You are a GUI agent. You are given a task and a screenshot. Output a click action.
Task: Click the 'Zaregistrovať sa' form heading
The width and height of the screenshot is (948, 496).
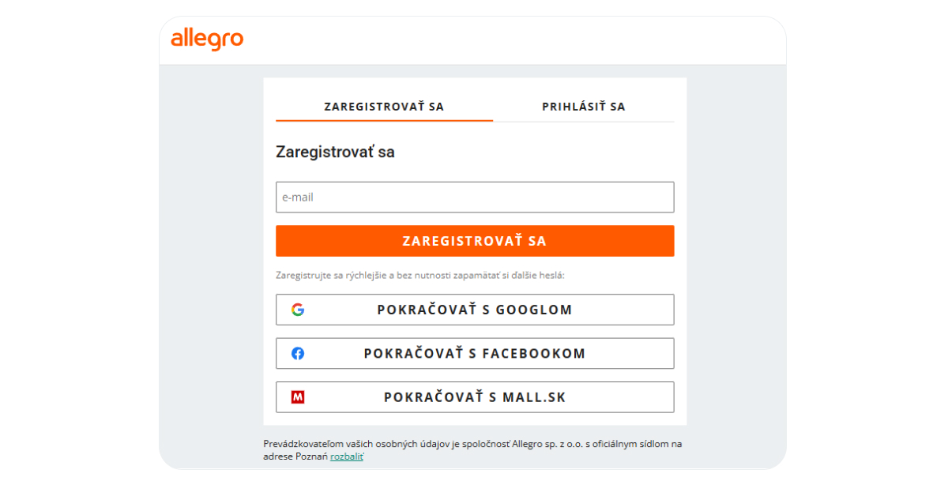335,152
